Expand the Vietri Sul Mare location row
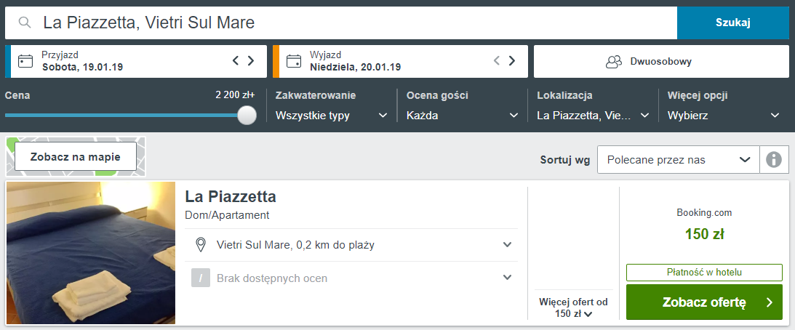 (508, 245)
